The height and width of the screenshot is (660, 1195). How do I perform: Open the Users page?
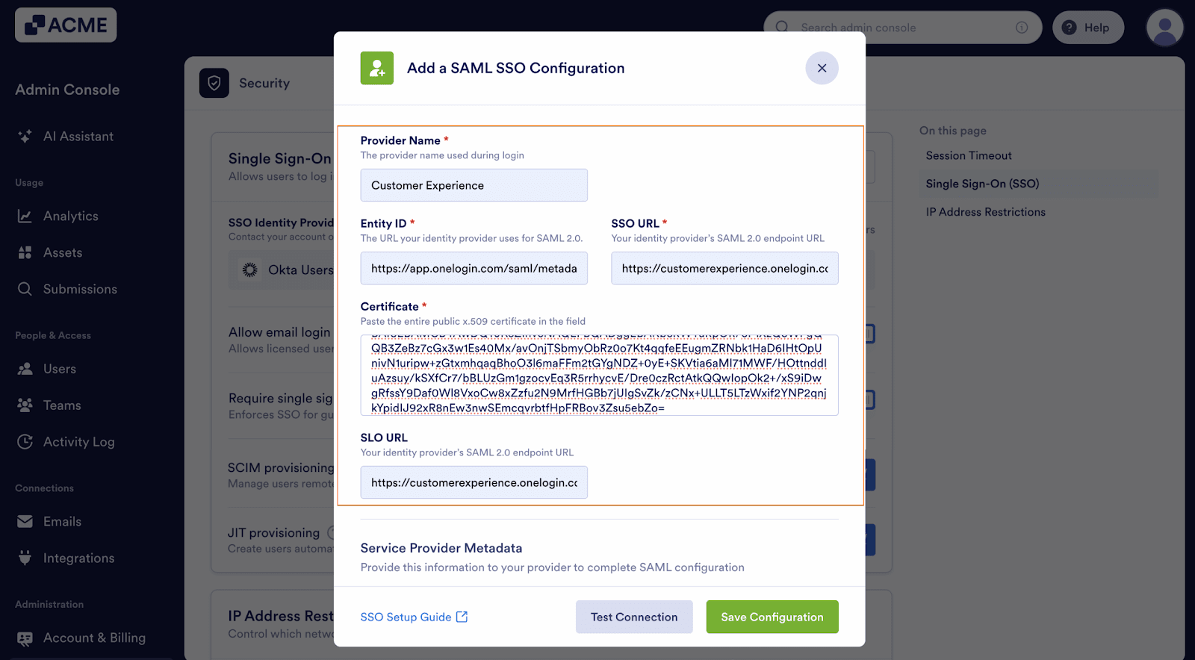click(60, 368)
